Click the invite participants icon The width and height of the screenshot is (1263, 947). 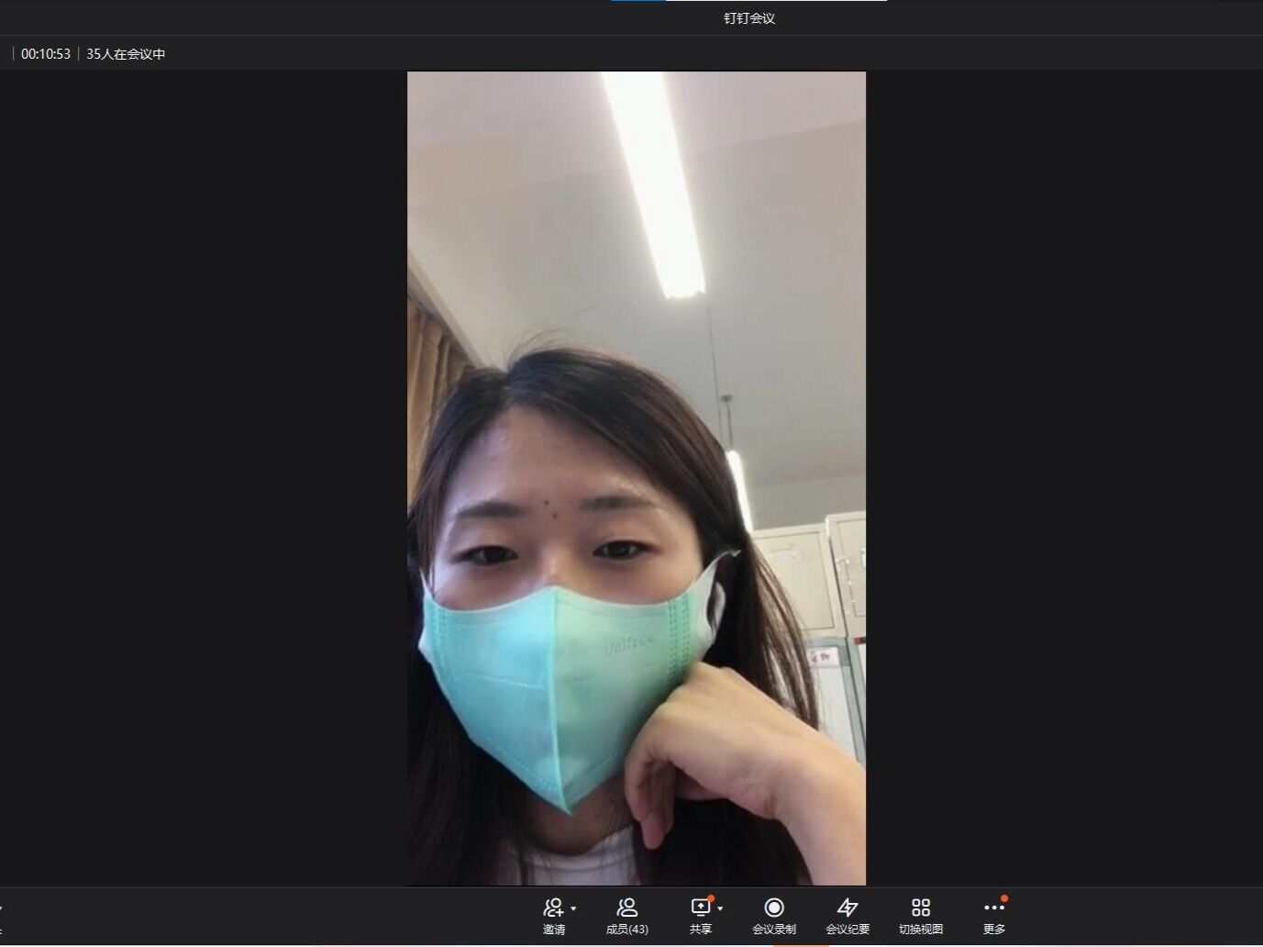(x=553, y=908)
